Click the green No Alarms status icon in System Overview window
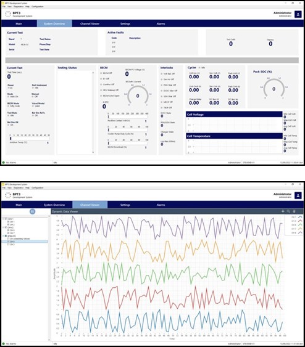 tap(3, 163)
